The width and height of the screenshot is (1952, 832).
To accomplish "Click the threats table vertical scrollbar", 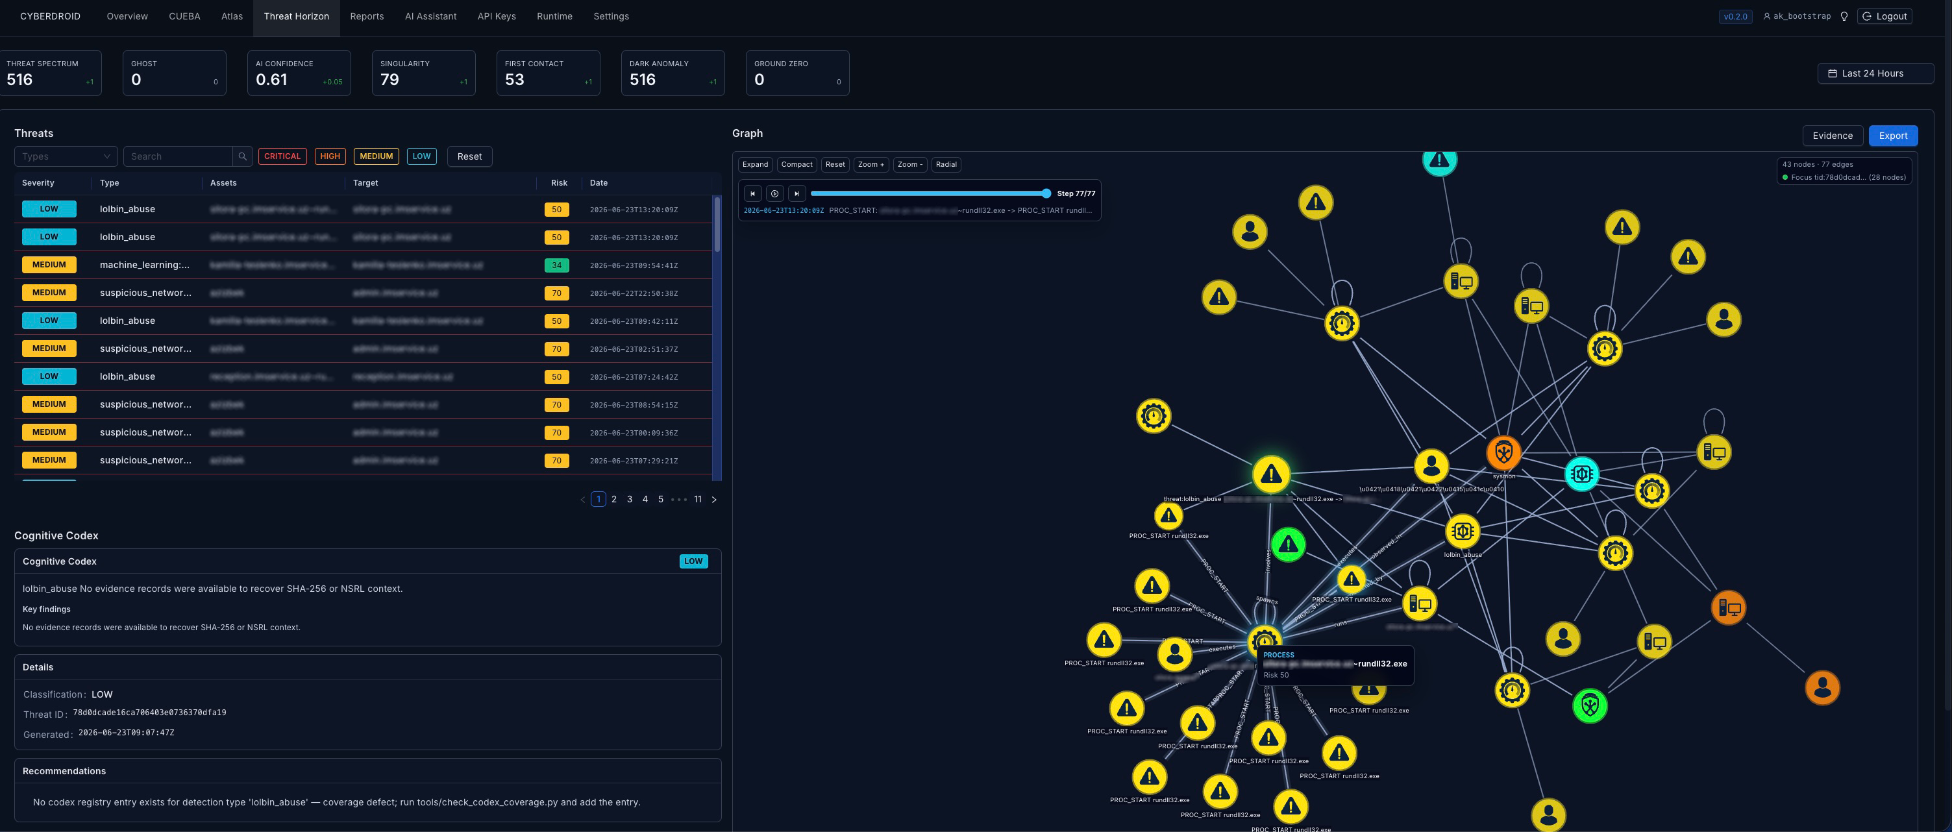I will (717, 225).
